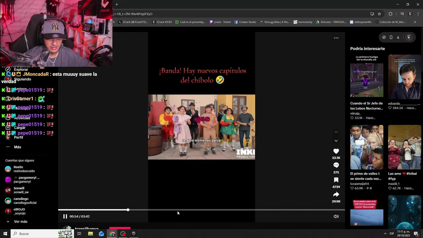Open the JCrack (@JCrackTV) X bookmark
The width and height of the screenshot is (423, 238).
click(133, 22)
